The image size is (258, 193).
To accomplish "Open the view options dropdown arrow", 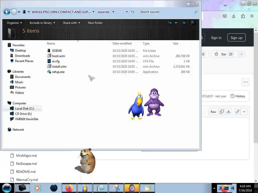I will (x=176, y=23).
